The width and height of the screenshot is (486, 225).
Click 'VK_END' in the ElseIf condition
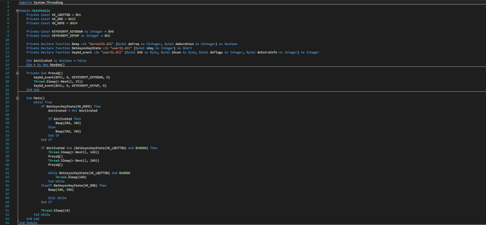[92, 185]
